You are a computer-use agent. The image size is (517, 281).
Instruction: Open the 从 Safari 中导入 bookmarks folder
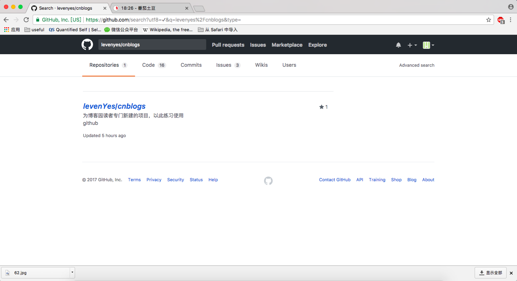click(218, 30)
